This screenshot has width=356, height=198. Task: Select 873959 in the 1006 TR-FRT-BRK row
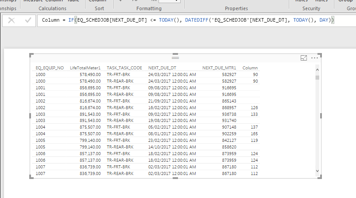229,154
